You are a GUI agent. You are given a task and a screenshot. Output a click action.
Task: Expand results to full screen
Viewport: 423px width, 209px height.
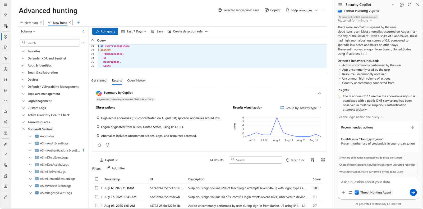(323, 160)
